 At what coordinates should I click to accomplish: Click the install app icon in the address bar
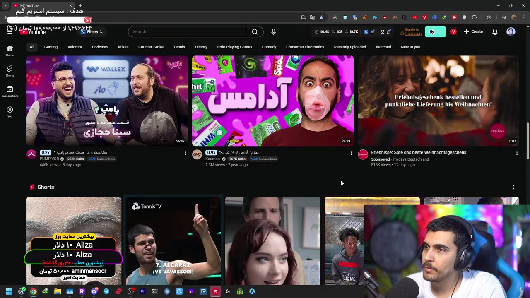point(304,17)
